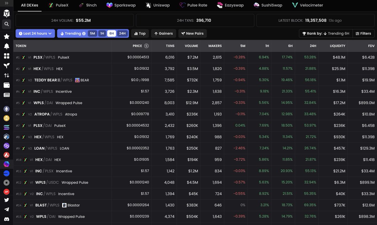
Task: Switch trending timeframe to 24H
Action: pos(122,33)
